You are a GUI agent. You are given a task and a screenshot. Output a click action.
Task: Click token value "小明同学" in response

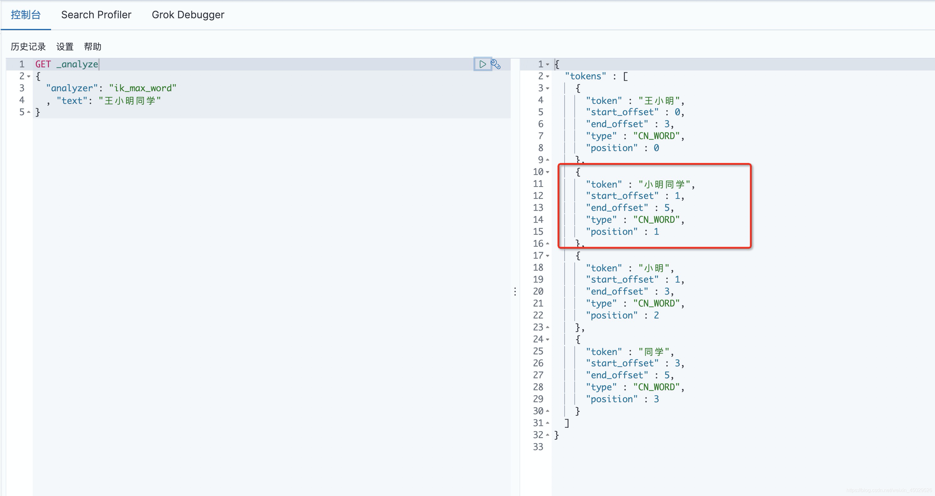click(x=664, y=184)
